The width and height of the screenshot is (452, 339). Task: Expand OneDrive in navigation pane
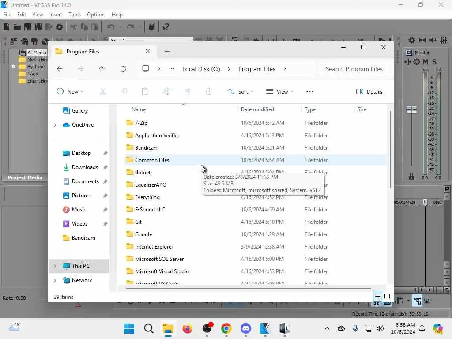click(x=55, y=125)
